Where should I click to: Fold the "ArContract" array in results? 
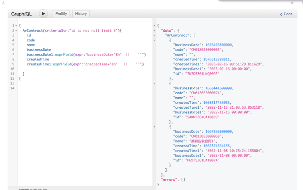pyautogui.click(x=154, y=36)
